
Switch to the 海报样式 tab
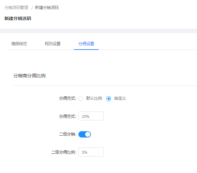pyautogui.click(x=19, y=44)
